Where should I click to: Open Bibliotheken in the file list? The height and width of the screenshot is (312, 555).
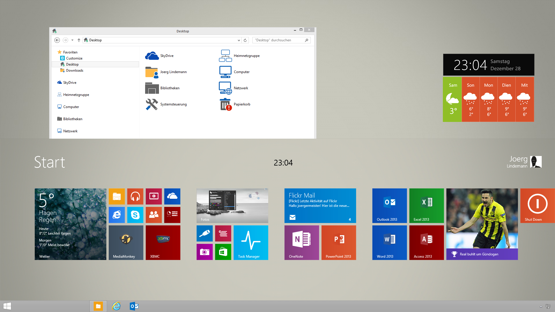click(162, 88)
